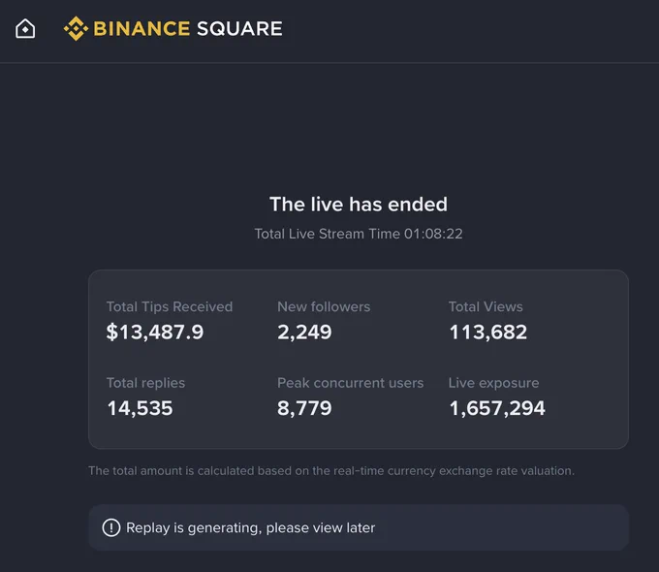
Task: Click The live has ended heading
Action: tap(359, 205)
